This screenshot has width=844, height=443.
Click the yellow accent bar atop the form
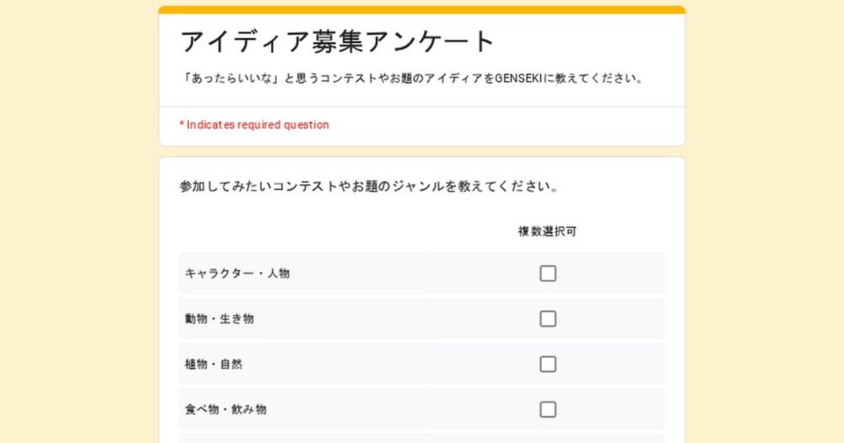[x=422, y=9]
